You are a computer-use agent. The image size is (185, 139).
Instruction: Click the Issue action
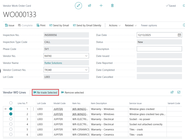[x=10, y=25]
